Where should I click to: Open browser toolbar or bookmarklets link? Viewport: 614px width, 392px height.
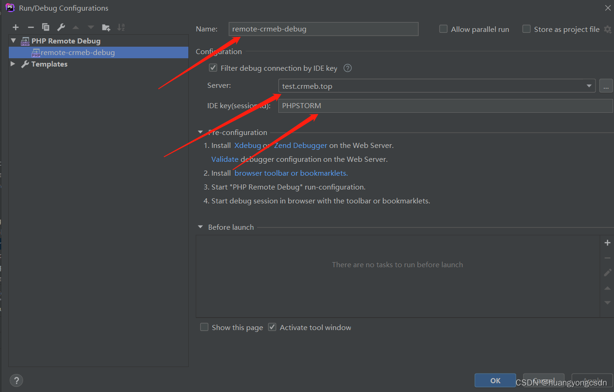click(291, 173)
